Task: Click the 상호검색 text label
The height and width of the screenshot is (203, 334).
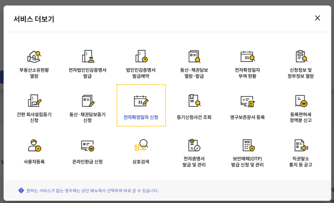Action: coord(141,162)
